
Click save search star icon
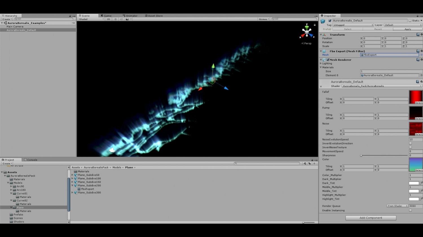coord(314,164)
